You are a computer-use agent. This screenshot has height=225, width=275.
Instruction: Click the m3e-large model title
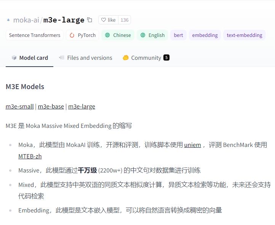tap(64, 20)
